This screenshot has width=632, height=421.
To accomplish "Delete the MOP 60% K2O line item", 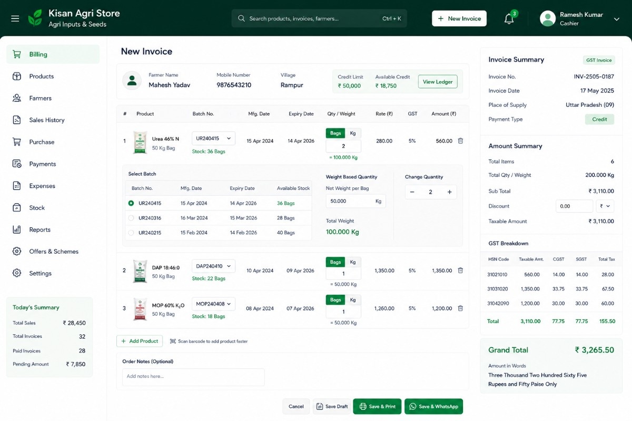I will (460, 308).
